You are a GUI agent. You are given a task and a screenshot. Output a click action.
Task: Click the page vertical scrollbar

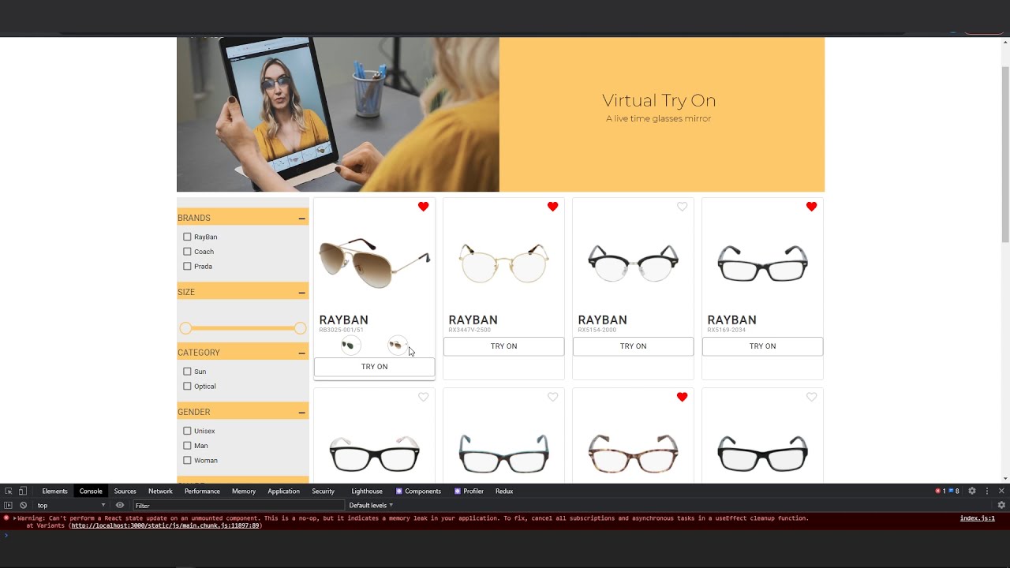pos(1004,154)
